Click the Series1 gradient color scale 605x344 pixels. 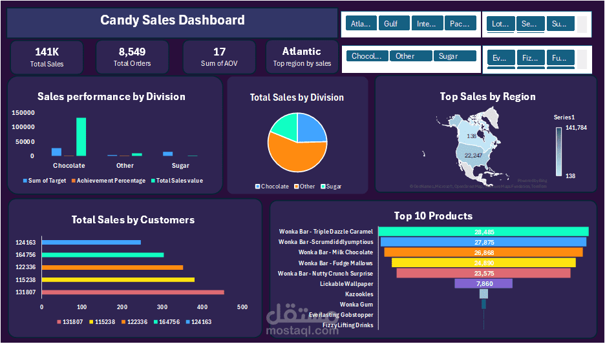coord(558,152)
